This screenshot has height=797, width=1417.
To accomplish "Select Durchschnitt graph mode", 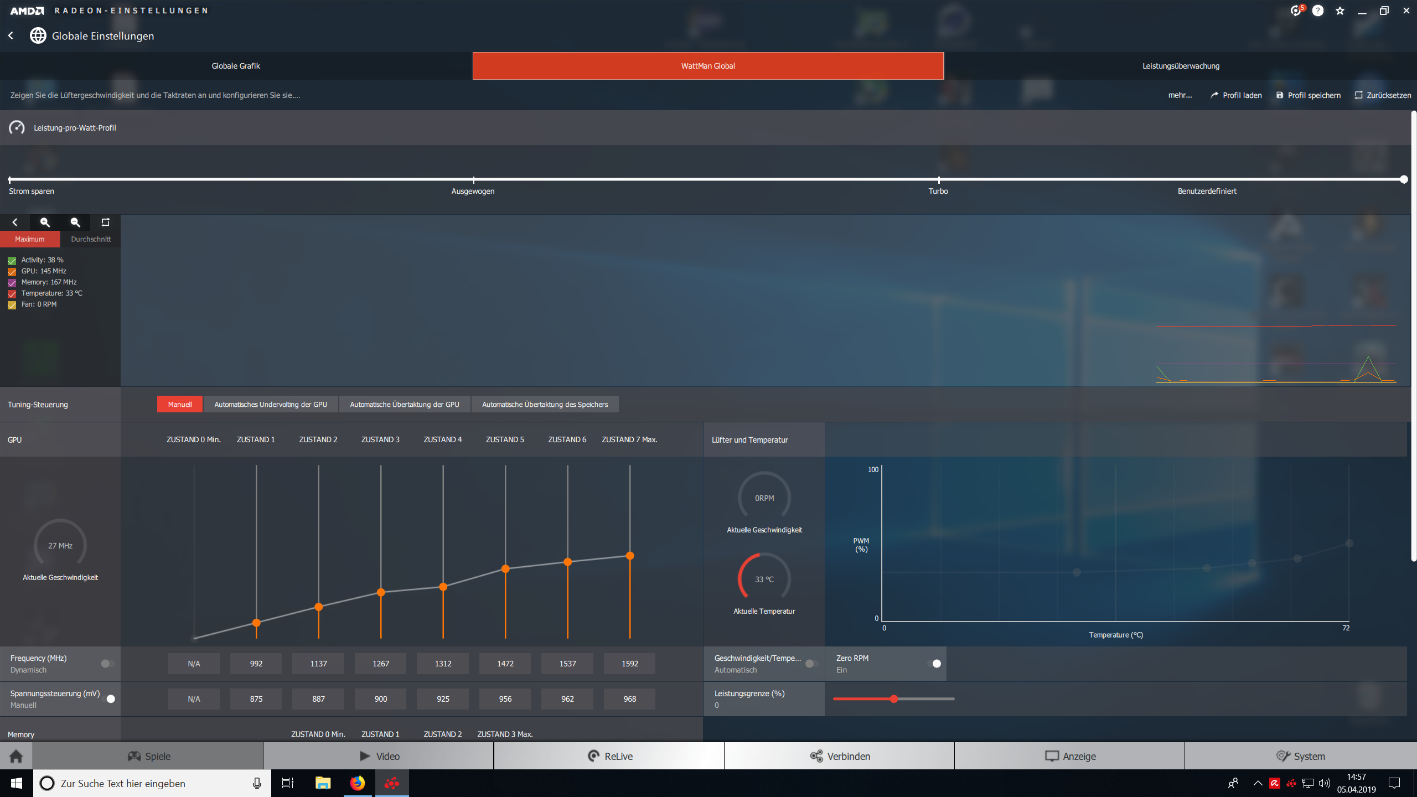I will [91, 239].
